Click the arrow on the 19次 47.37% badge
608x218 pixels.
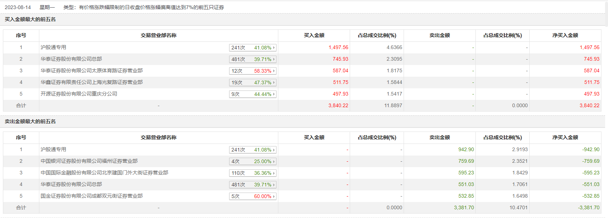point(274,82)
